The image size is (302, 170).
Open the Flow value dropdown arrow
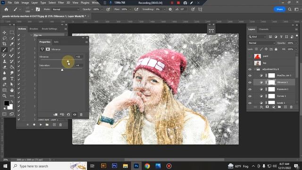click(130, 9)
